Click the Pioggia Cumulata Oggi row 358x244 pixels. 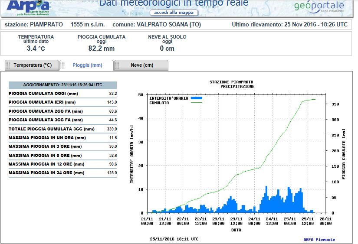[x=62, y=94]
